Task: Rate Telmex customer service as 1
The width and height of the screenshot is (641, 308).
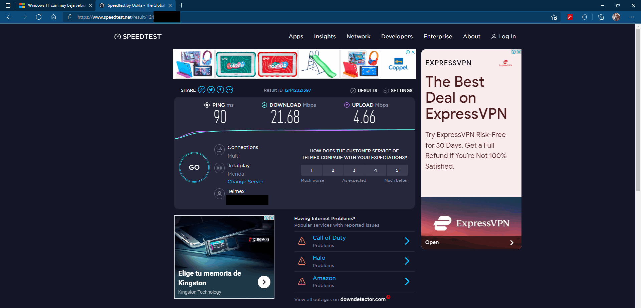Action: click(x=311, y=170)
